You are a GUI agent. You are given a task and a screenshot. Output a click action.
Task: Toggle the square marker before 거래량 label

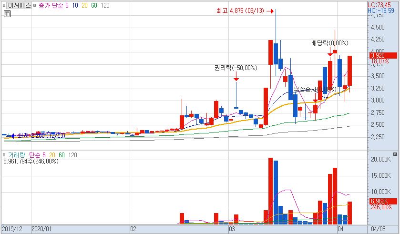(x=4, y=155)
